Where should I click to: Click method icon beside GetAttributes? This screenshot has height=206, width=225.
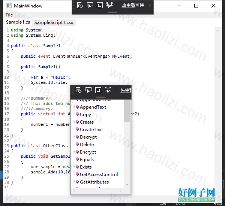click(x=76, y=182)
